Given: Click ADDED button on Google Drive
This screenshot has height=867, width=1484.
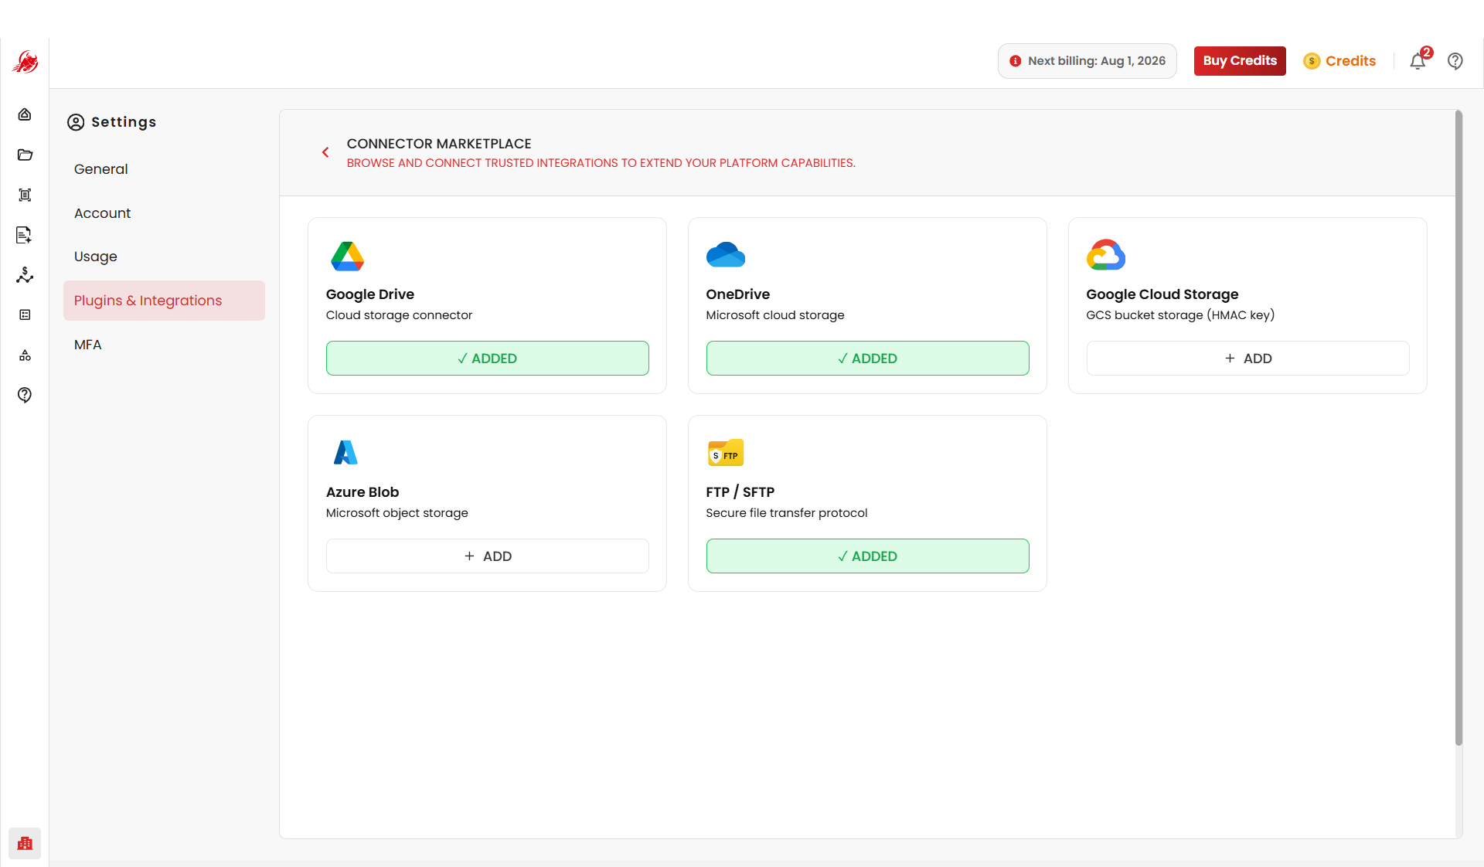Looking at the screenshot, I should (x=487, y=359).
